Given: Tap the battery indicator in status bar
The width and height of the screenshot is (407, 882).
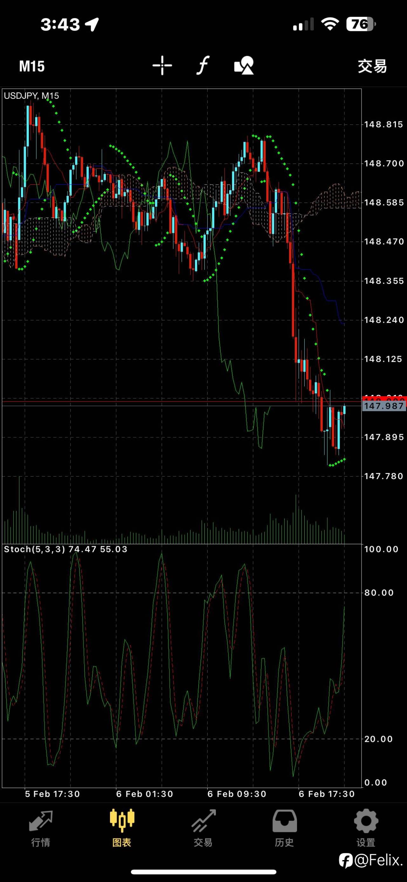Looking at the screenshot, I should [x=361, y=24].
